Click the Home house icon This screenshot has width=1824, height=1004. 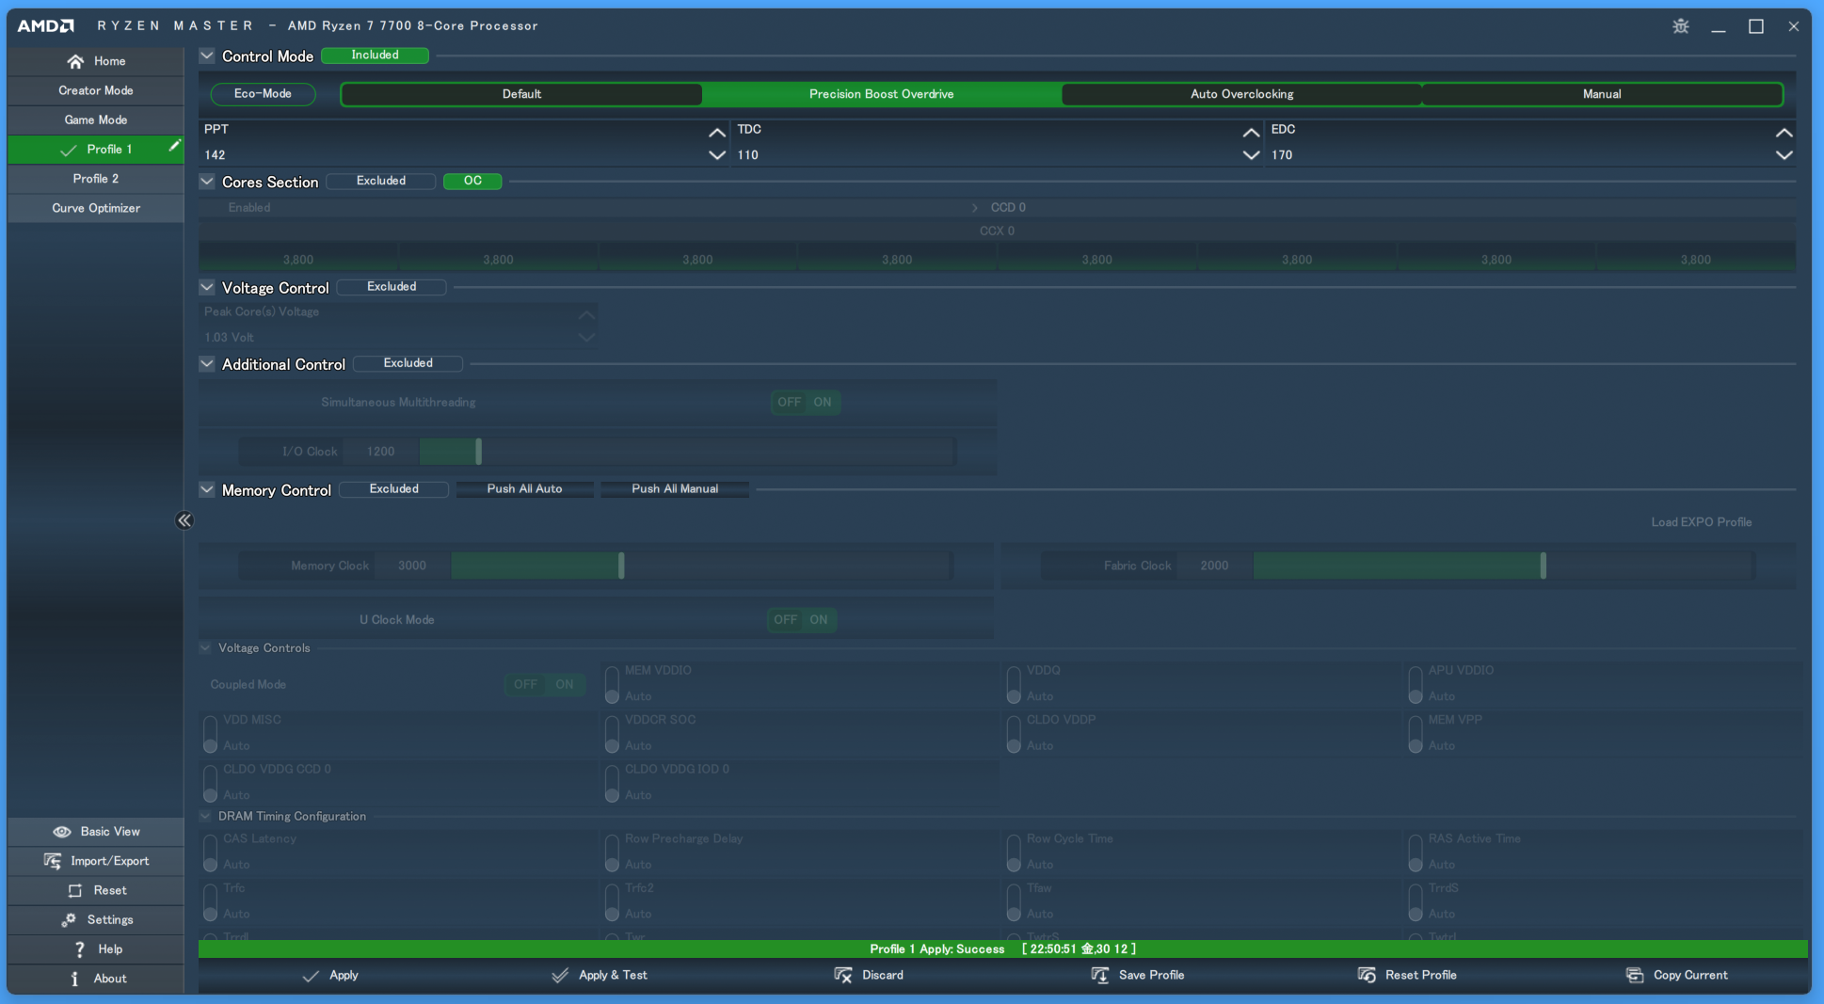click(75, 61)
